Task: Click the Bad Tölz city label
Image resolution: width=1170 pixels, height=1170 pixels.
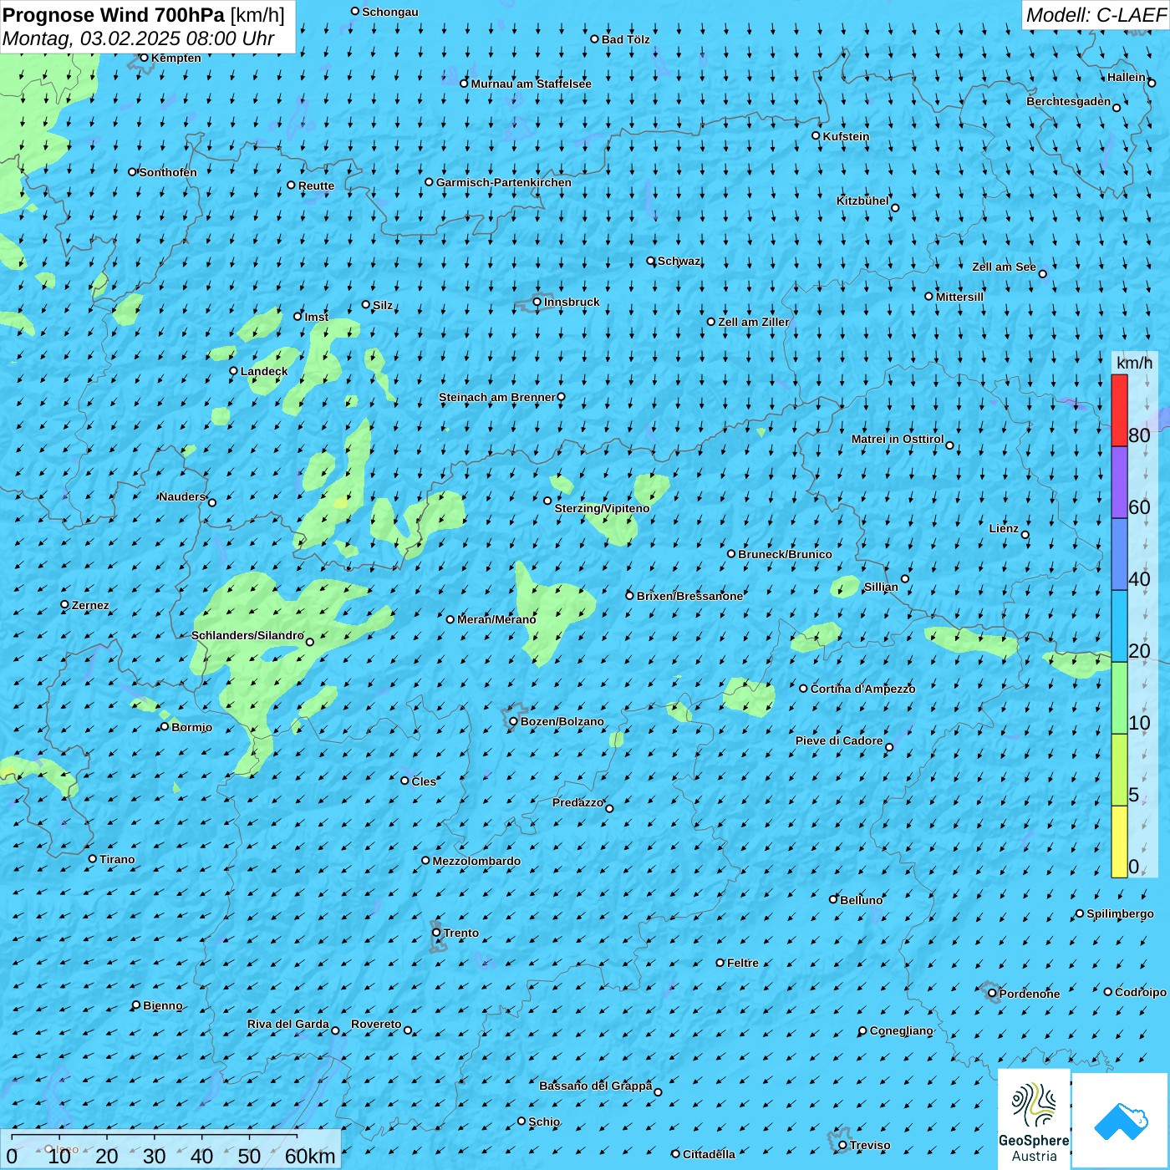Action: [625, 39]
